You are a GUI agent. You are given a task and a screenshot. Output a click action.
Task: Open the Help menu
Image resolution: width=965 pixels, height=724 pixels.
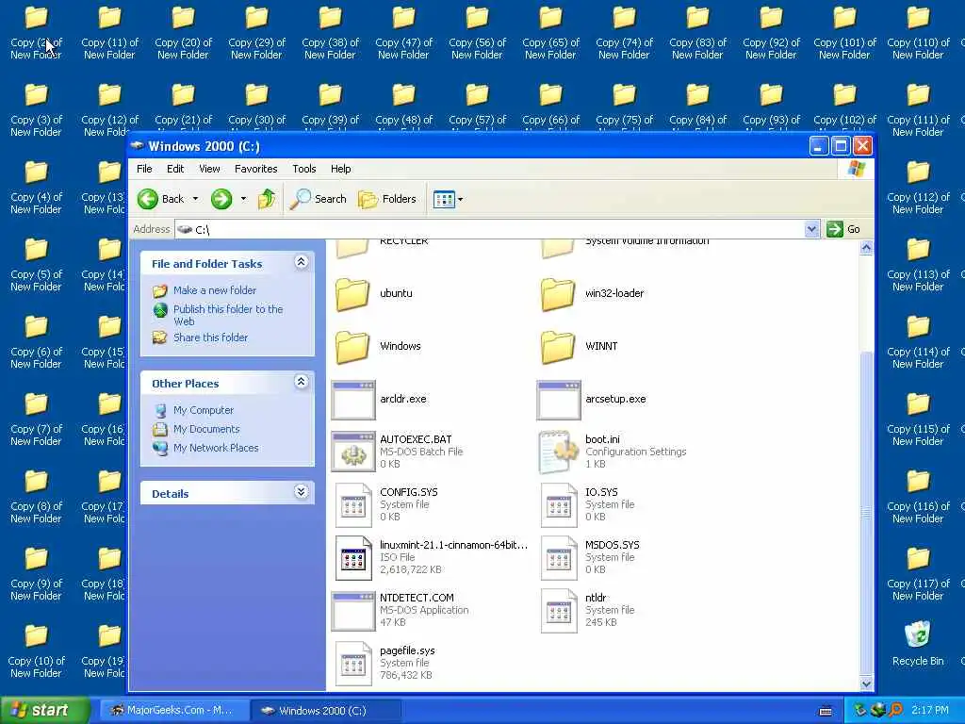point(340,169)
